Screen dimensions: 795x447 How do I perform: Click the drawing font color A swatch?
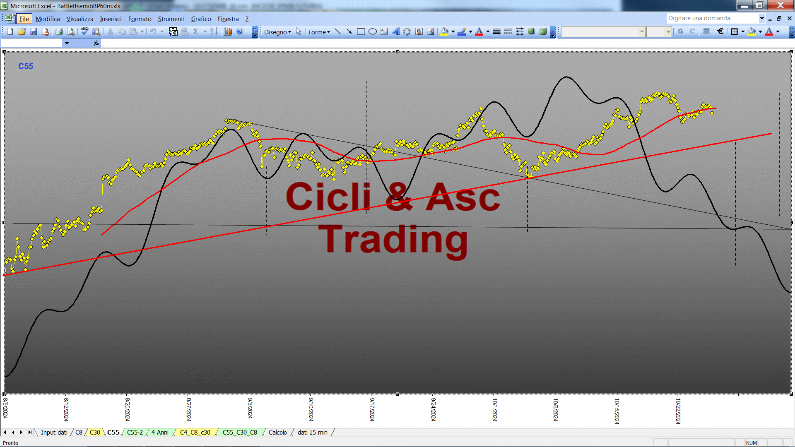[x=479, y=31]
